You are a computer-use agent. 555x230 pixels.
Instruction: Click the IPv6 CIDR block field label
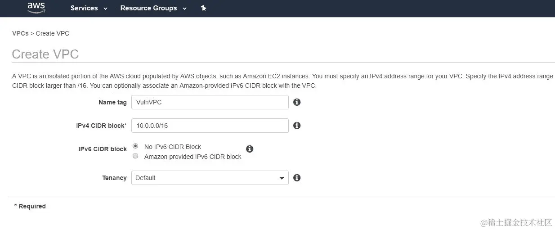pos(103,149)
